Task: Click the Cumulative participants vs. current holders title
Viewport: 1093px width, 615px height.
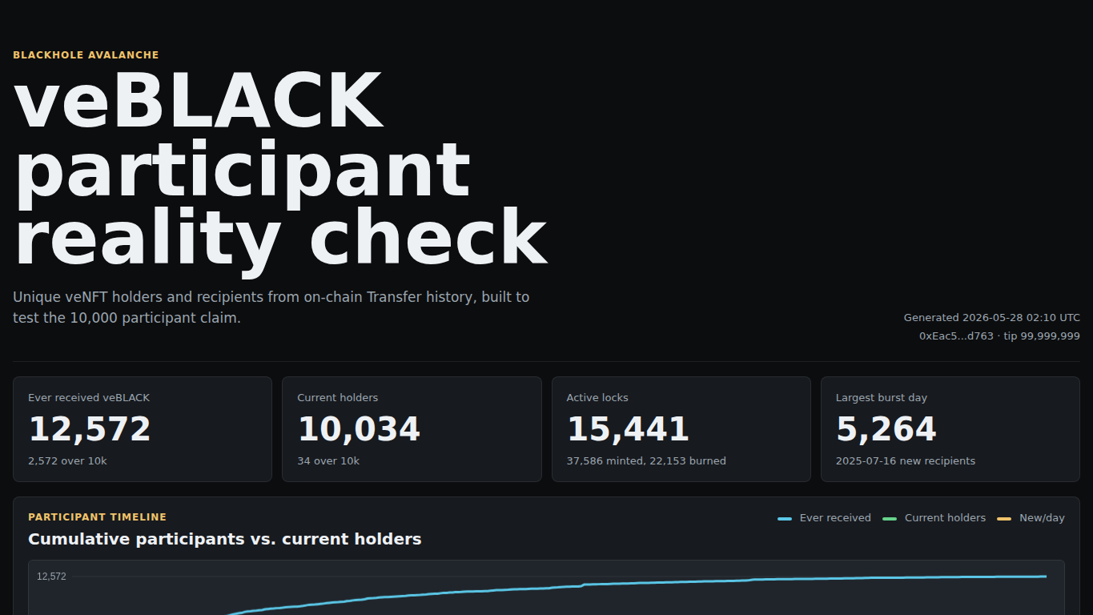Action: tap(225, 540)
